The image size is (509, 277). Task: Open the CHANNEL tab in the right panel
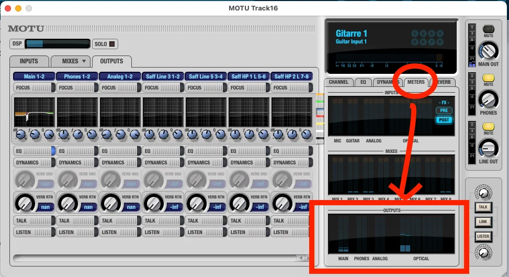338,82
